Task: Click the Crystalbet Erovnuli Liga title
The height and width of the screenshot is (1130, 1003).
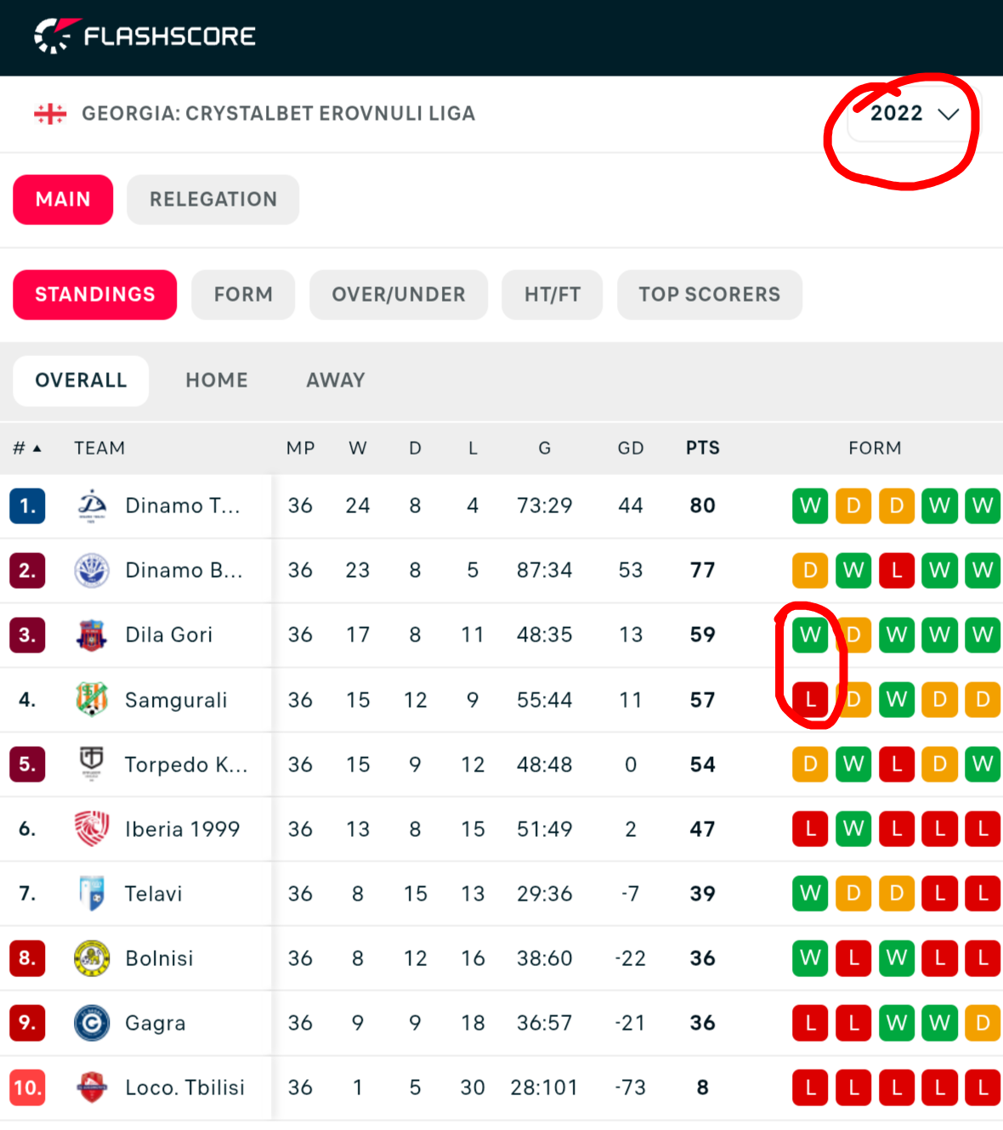Action: pyautogui.click(x=278, y=114)
